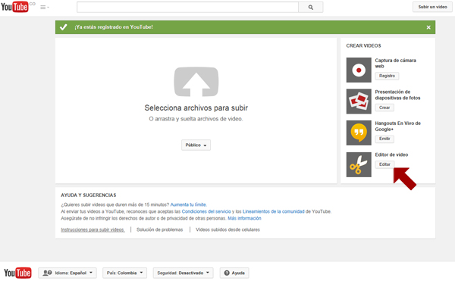The image size is (455, 284).
Task: Dismiss the green registration notification
Action: (x=428, y=27)
